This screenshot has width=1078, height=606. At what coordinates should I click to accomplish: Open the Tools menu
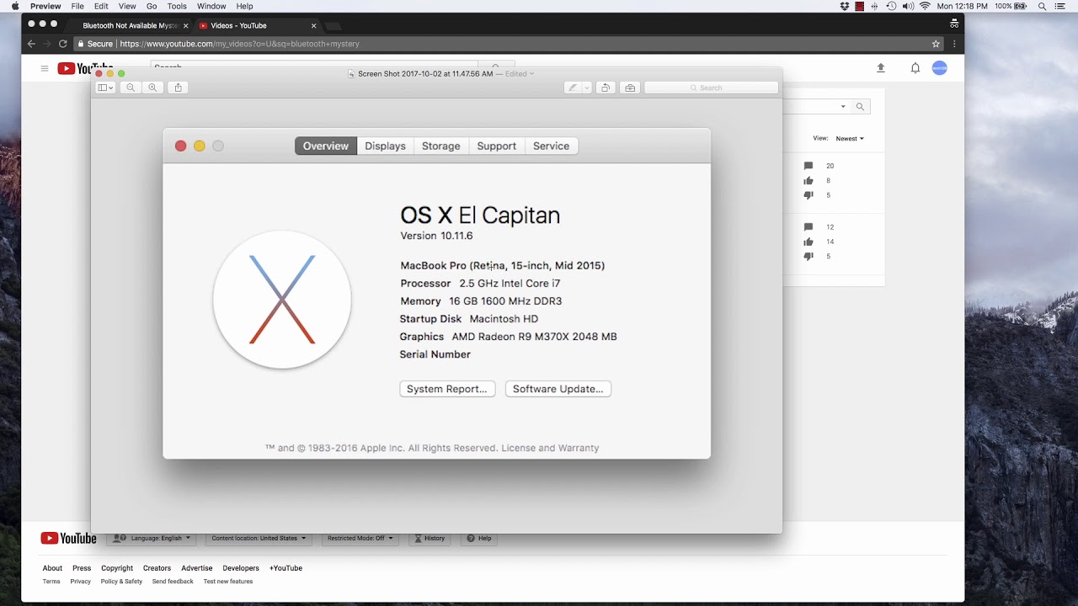tap(177, 6)
